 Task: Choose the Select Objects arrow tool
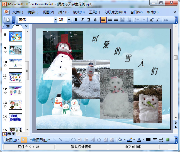pos(24,140)
